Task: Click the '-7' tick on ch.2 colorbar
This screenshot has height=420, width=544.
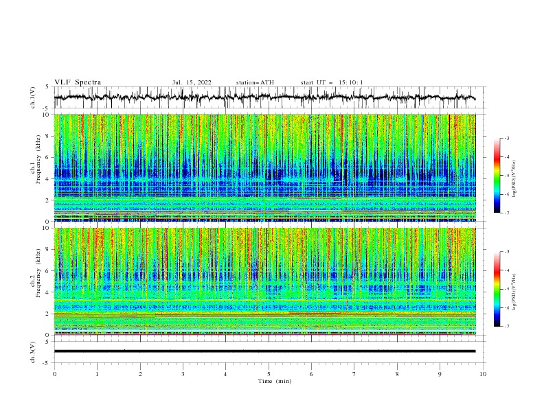Action: pos(507,327)
